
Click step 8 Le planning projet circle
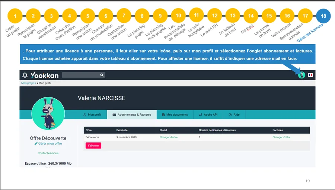click(142, 16)
